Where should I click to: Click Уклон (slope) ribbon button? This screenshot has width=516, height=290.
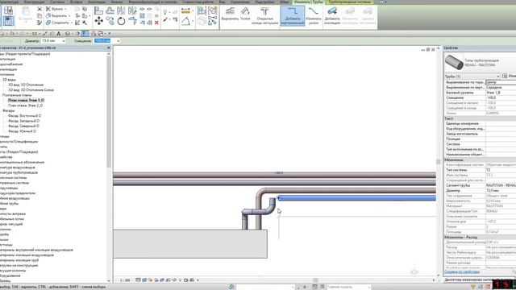[245, 14]
